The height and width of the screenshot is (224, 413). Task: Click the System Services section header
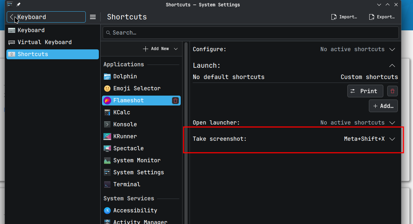pos(129,199)
